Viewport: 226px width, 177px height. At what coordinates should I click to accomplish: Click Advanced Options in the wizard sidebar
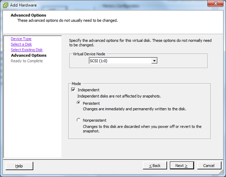(x=28, y=55)
